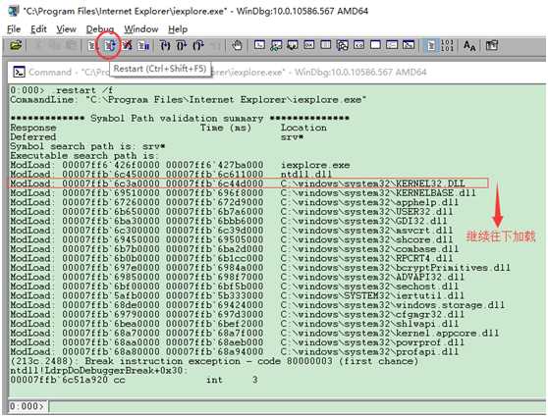Open the View menu
Viewport: 548px width, 417px height.
click(67, 29)
